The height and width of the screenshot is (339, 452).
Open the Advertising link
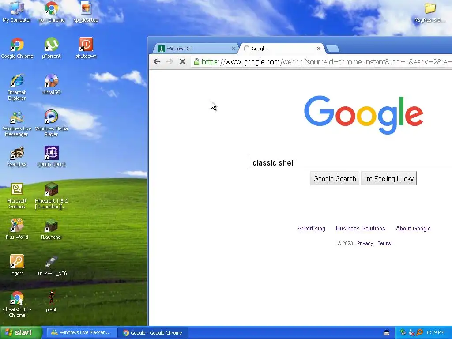click(311, 228)
